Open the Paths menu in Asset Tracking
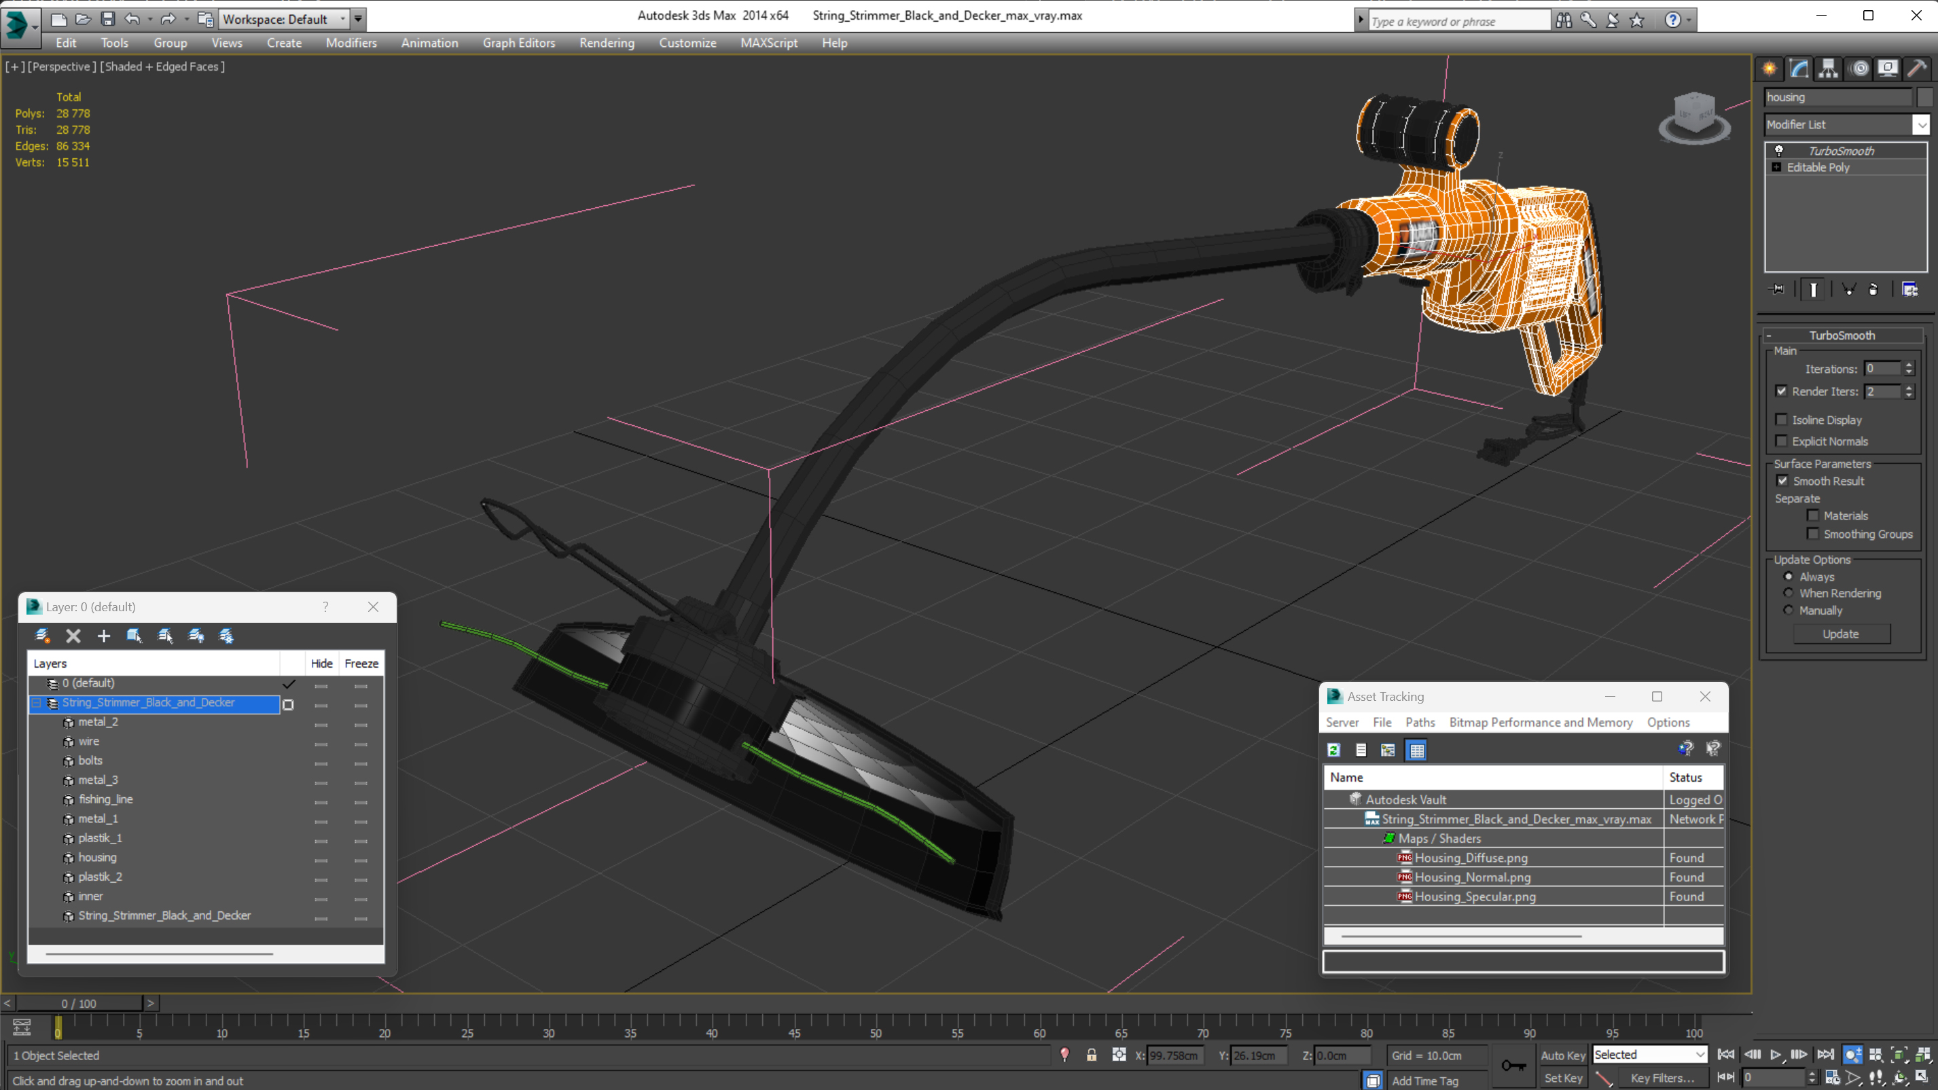Viewport: 1938px width, 1090px height. pos(1420,722)
